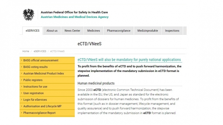Click the Home breadcrumb link
Screen dimensions: 223x125
pos(26,51)
